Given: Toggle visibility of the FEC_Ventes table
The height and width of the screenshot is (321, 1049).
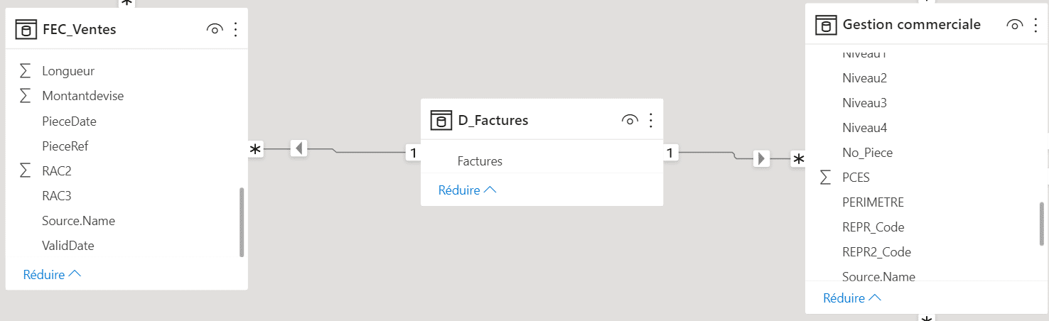Looking at the screenshot, I should (214, 29).
